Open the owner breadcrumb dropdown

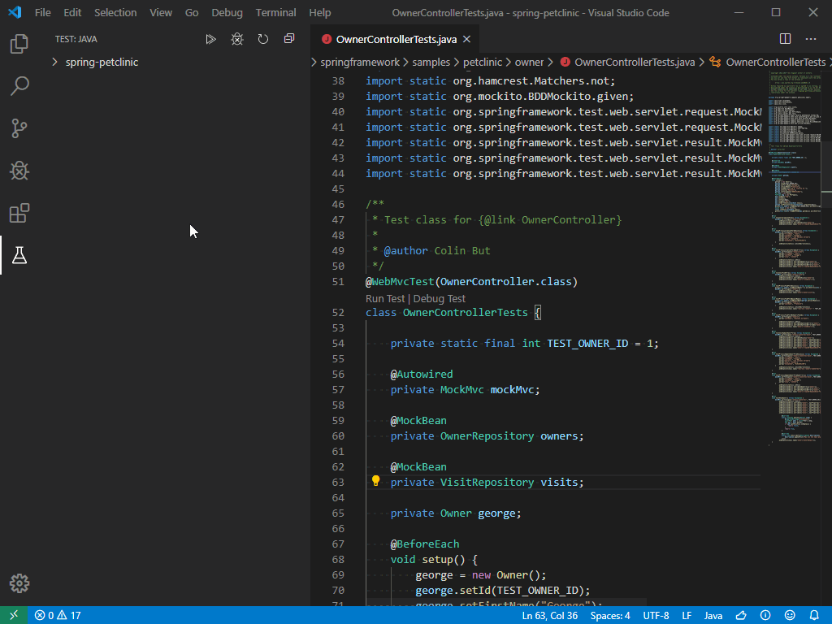click(x=529, y=62)
